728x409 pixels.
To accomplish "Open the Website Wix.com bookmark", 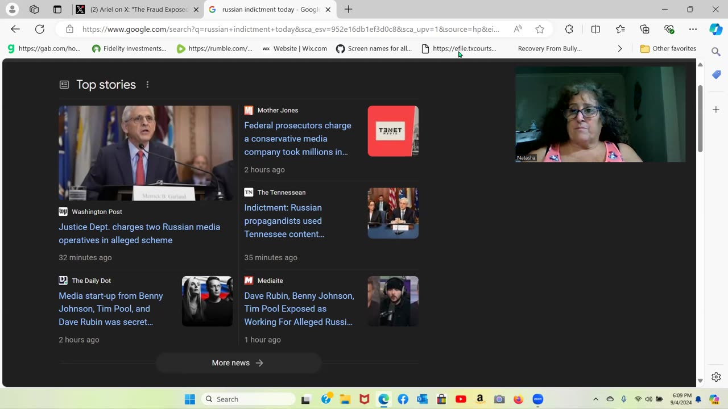I will pyautogui.click(x=295, y=49).
